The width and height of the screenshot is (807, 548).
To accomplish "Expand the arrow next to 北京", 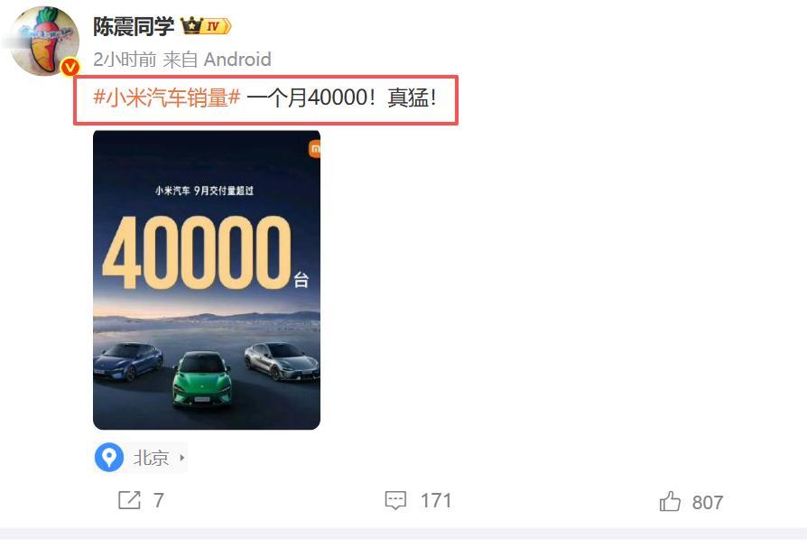I will pos(181,458).
